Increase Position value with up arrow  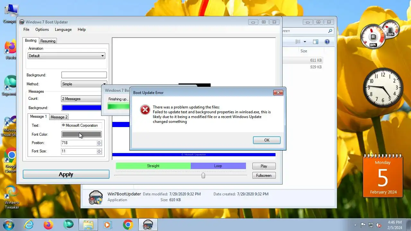click(99, 141)
